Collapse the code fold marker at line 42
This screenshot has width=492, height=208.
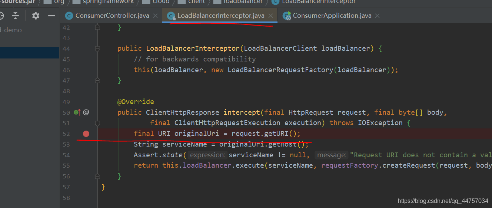[97, 27]
